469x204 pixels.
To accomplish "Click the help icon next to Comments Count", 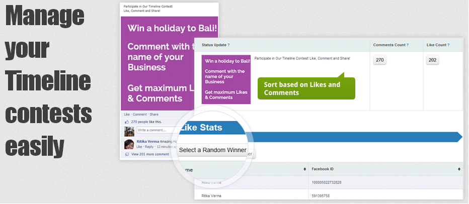I will pos(408,45).
